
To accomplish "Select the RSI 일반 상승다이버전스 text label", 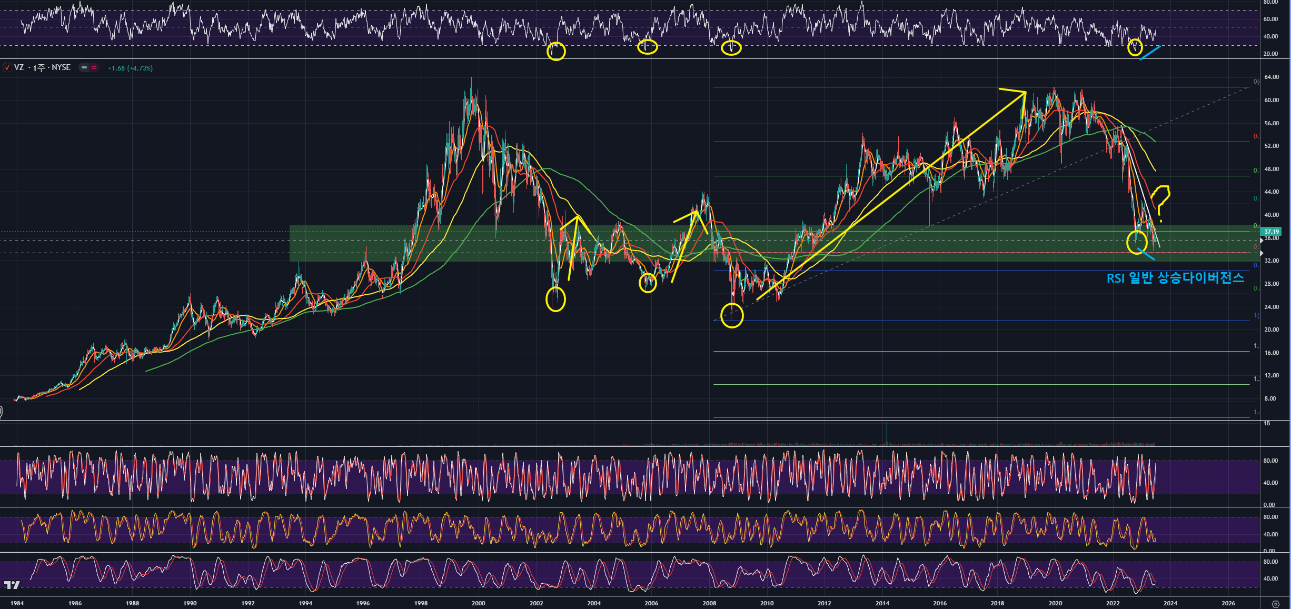I will tap(1175, 278).
